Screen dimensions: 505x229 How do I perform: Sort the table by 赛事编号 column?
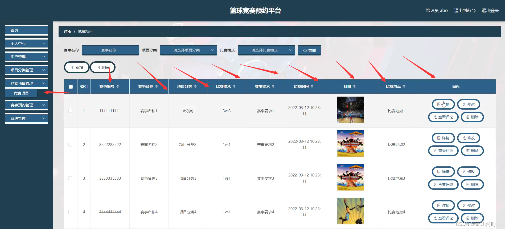click(x=118, y=86)
